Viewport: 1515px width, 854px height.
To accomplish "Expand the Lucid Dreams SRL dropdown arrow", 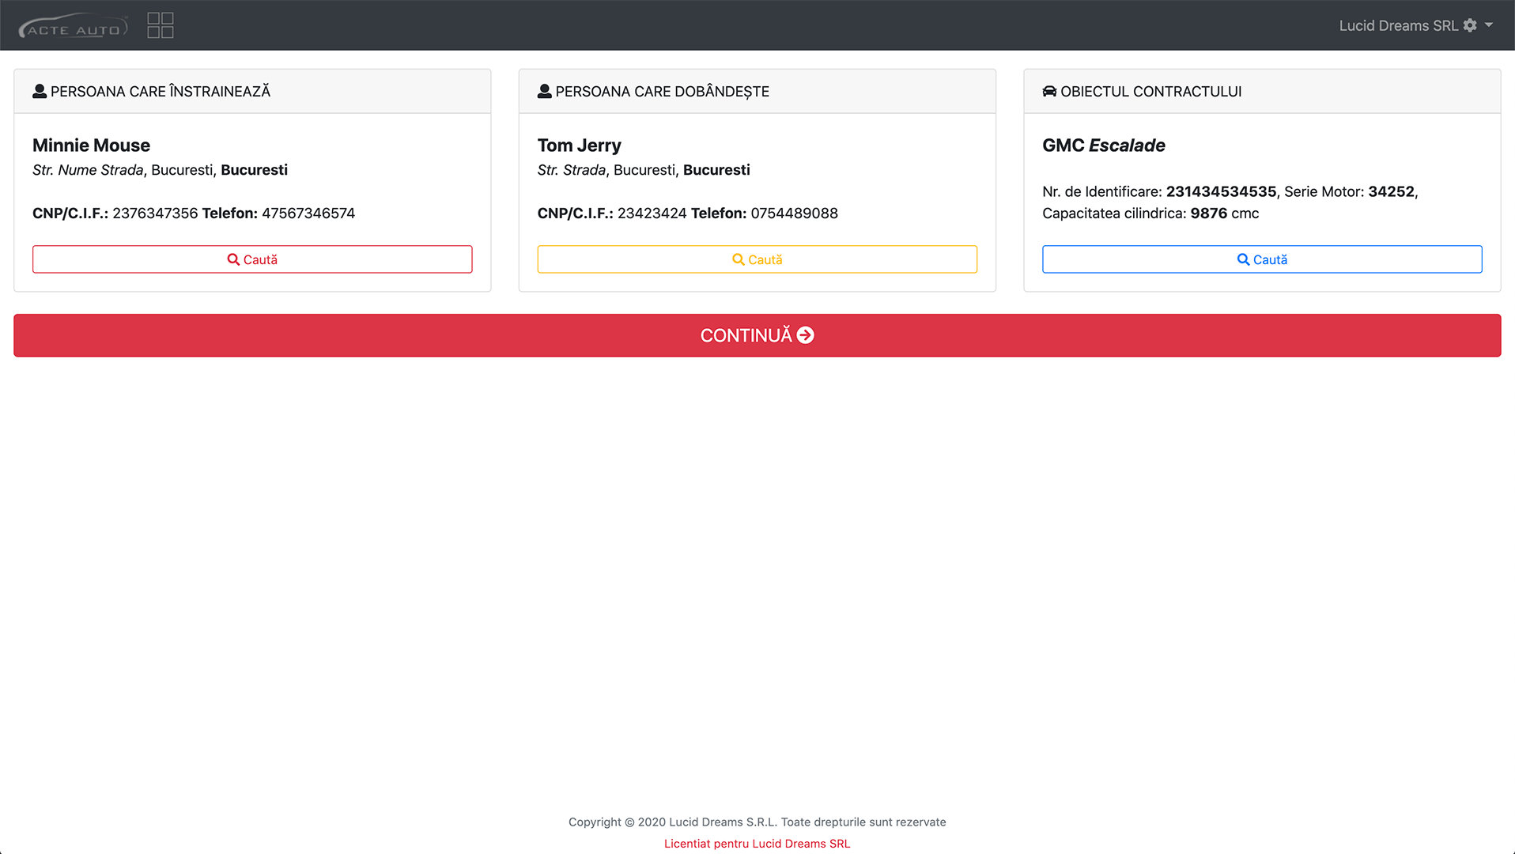I will pyautogui.click(x=1489, y=25).
